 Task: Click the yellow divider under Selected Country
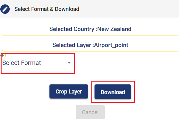tap(90, 35)
